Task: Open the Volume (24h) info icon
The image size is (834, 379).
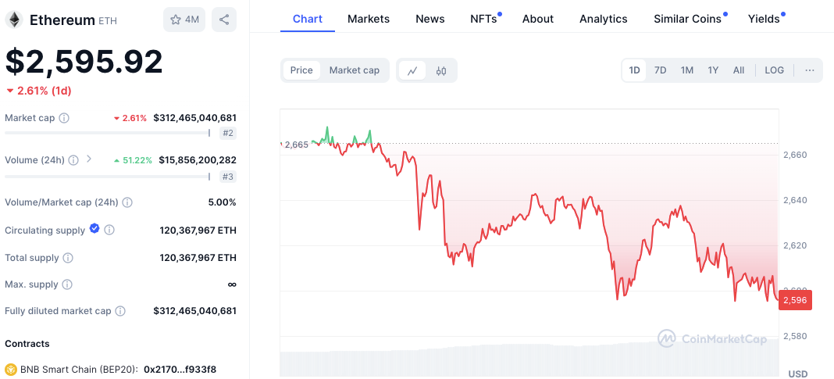Action: click(74, 160)
